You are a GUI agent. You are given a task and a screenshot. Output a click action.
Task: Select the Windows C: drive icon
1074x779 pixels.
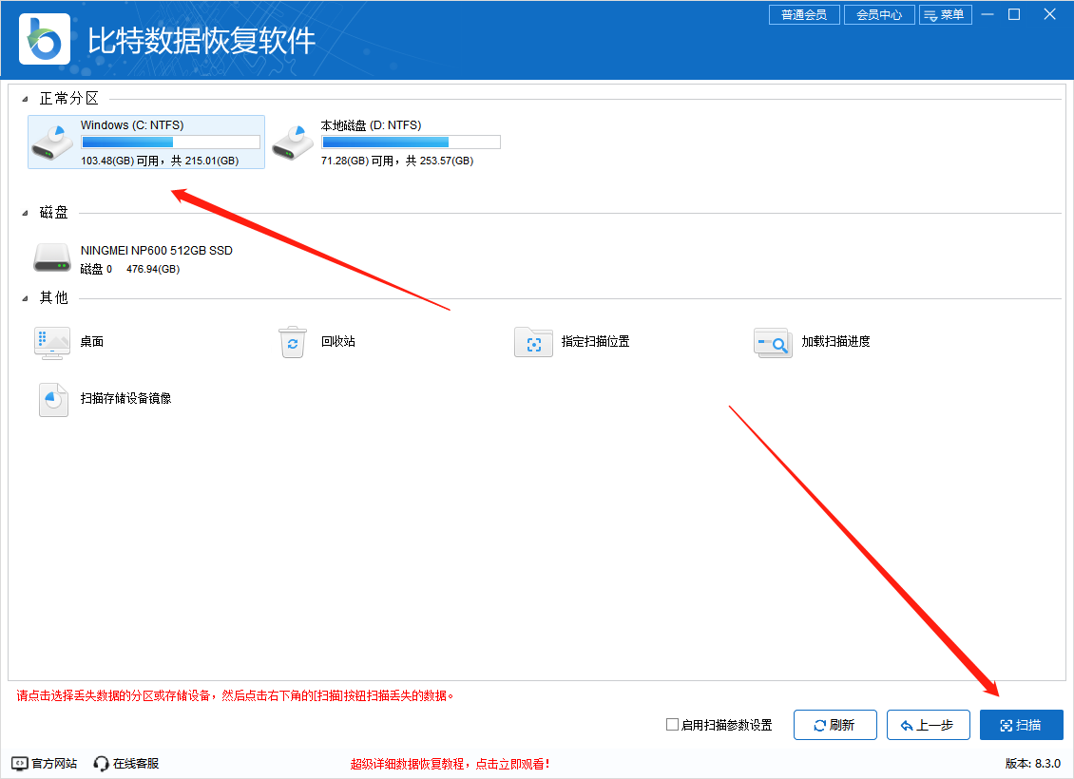pyautogui.click(x=52, y=142)
